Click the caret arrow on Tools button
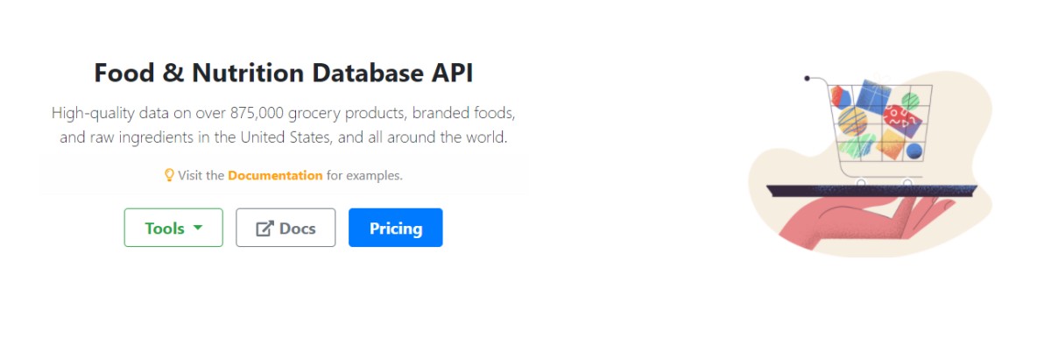The image size is (1051, 345). [197, 228]
